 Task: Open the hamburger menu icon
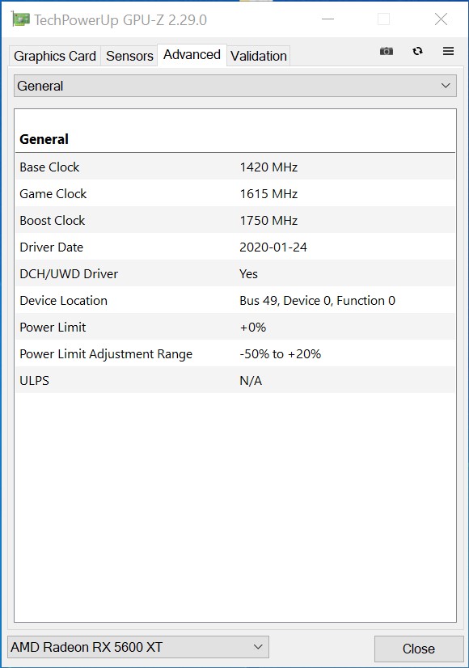pyautogui.click(x=448, y=51)
